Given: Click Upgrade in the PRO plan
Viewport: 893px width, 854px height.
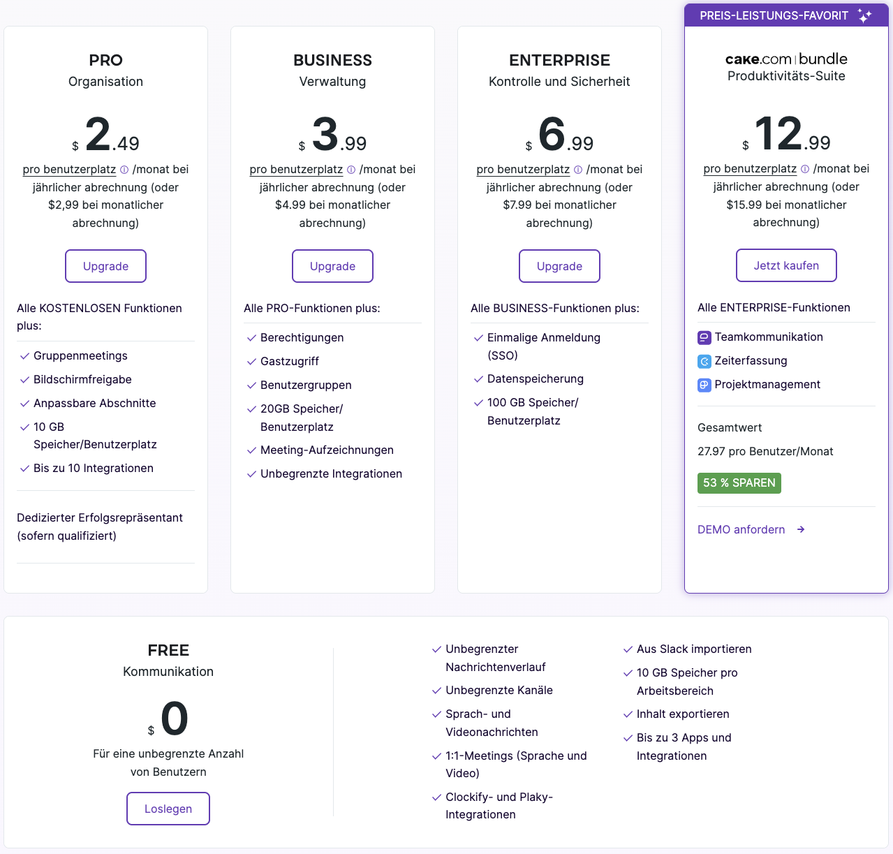Looking at the screenshot, I should (x=105, y=266).
